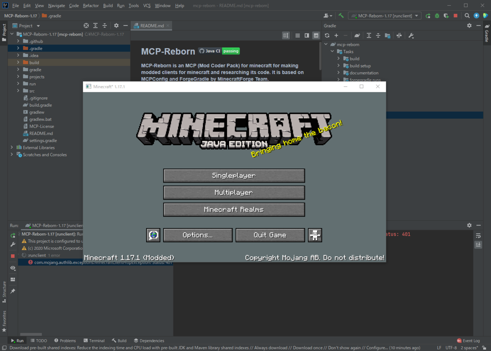The image size is (491, 351).
Task: Collapse all nodes in Gradle panel
Action: (x=378, y=36)
